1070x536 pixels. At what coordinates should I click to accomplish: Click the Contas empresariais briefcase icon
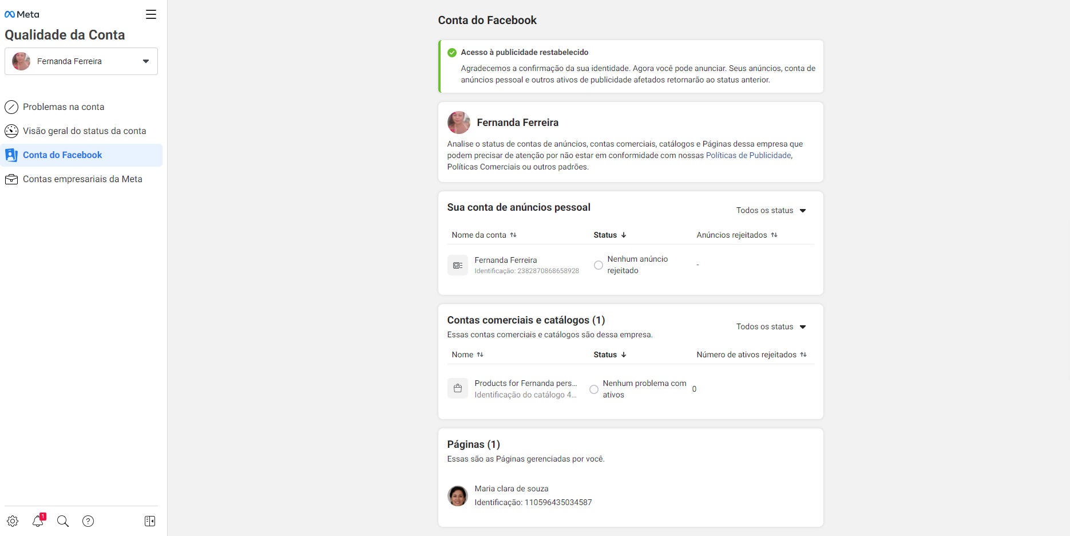click(11, 179)
